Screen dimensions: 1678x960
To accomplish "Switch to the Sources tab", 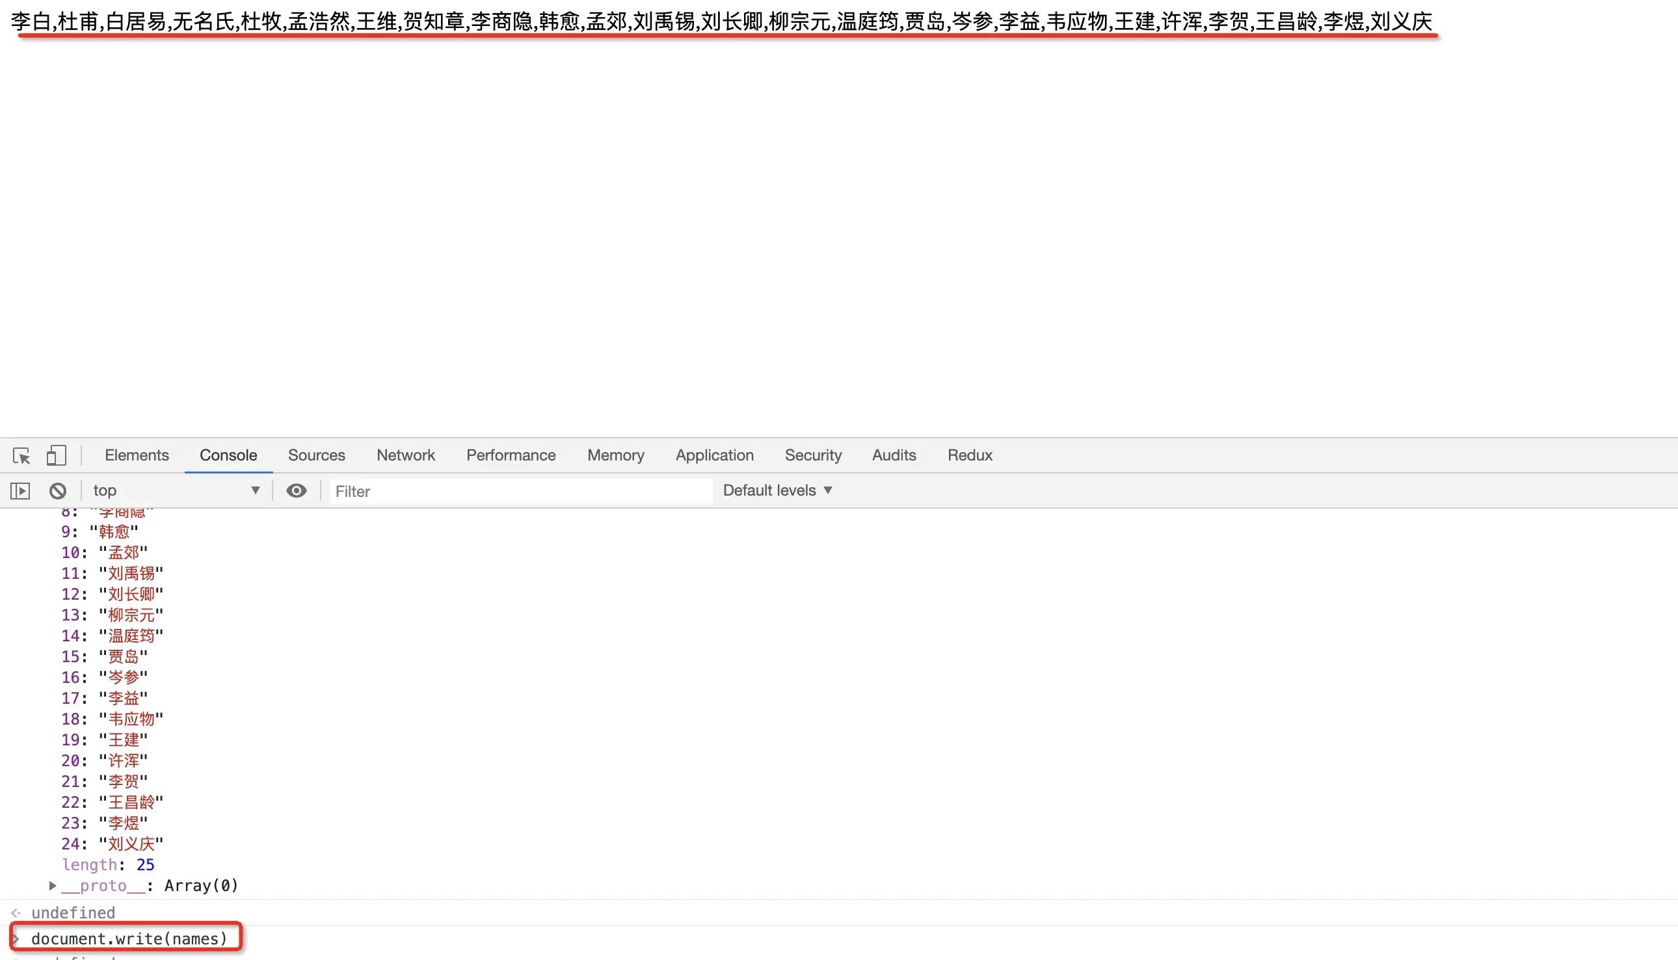I will tap(317, 455).
